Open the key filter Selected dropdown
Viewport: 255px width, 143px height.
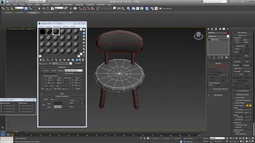217,138
